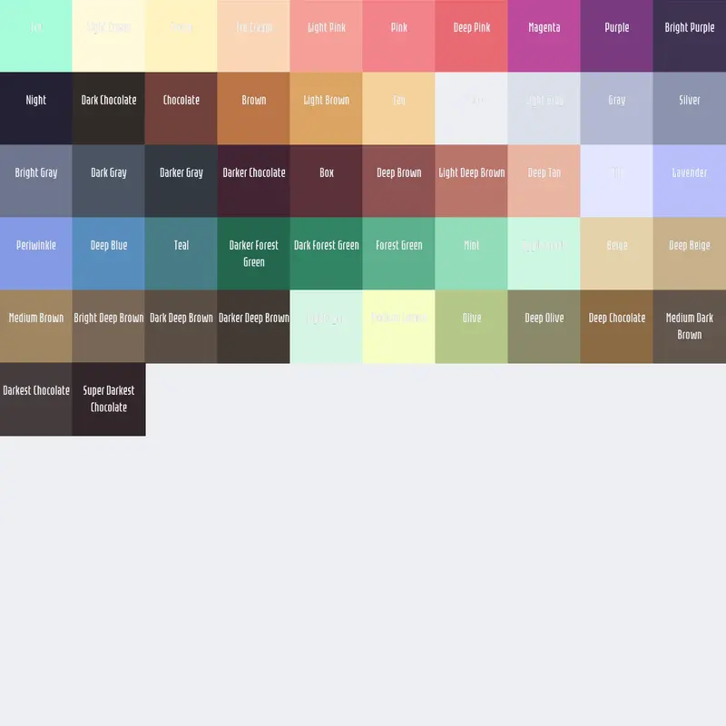The width and height of the screenshot is (726, 726).
Task: Select the swatch labeled exactly Purple
Action: coord(617,36)
